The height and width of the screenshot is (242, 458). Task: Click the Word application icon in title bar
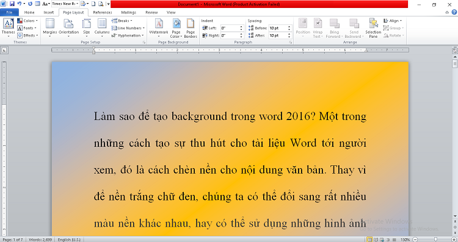point(4,4)
